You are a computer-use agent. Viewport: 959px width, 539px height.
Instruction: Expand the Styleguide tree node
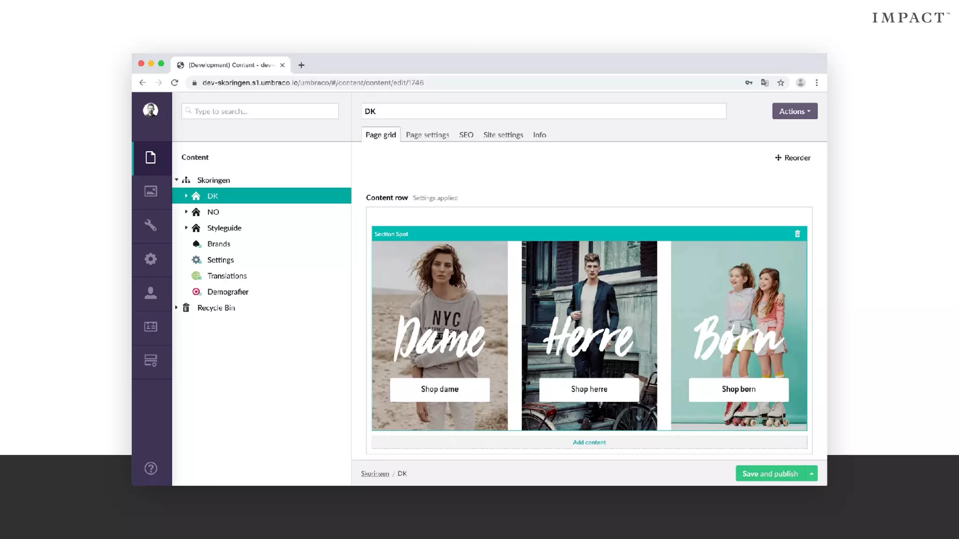pyautogui.click(x=186, y=228)
